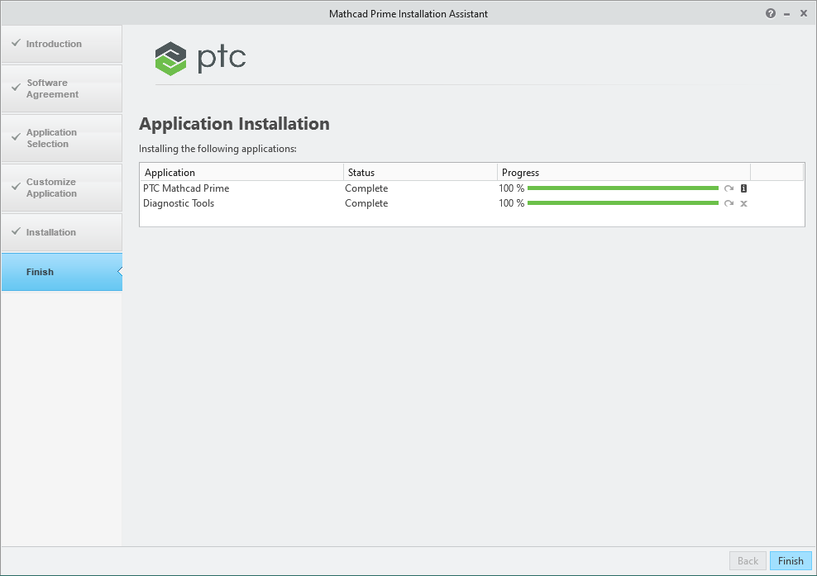Screen dimensions: 817x576
Task: Open info icon for PTC Mathcad Prime row
Action: tap(743, 188)
